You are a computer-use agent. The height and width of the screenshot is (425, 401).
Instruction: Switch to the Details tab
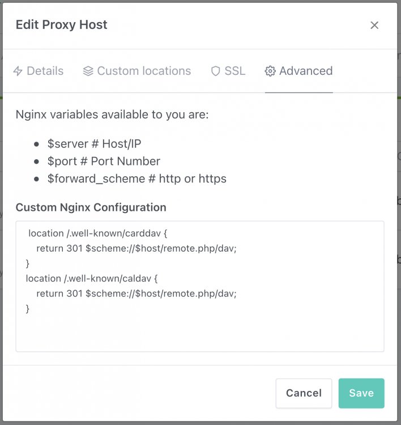point(38,71)
